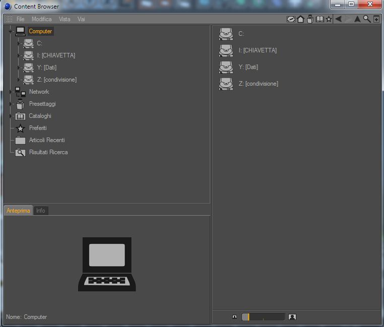384x327 pixels.
Task: Click the CHIAVETTA drive icon in tree
Action: 28,55
